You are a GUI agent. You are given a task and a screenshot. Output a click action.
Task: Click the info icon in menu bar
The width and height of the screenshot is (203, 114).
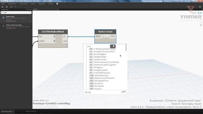57,3
